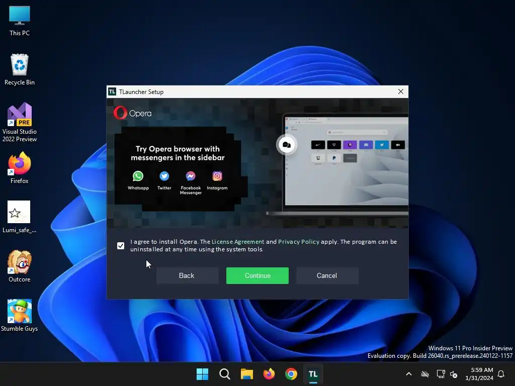
Task: Click 'Try Opera browser with messengers' heading
Action: coord(178,153)
